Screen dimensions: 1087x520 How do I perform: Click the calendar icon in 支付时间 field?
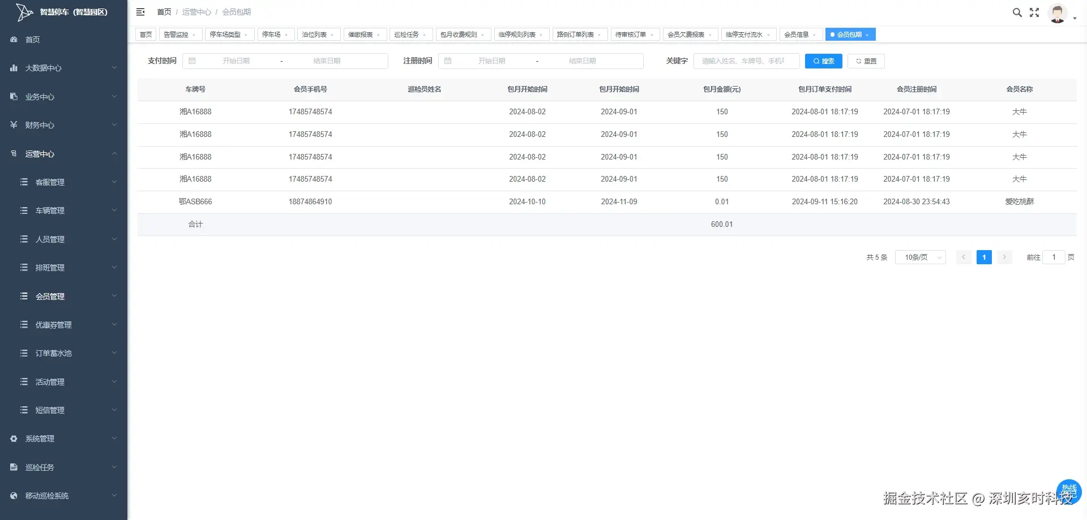[x=192, y=61]
